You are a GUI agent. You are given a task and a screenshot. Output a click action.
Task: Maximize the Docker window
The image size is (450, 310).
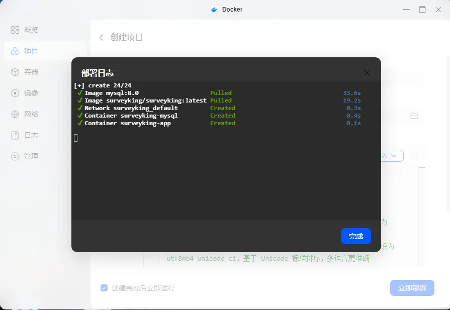pyautogui.click(x=422, y=10)
